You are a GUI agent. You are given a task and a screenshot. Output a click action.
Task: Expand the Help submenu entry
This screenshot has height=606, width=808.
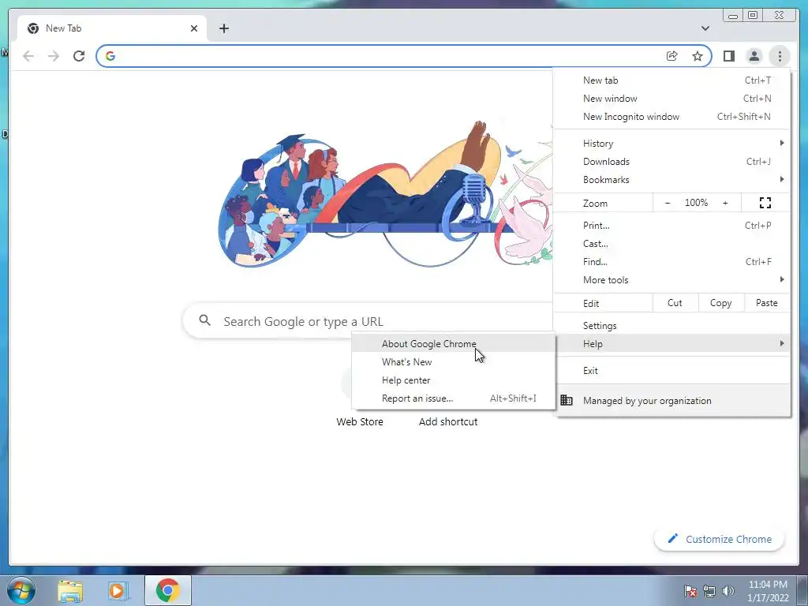[672, 344]
